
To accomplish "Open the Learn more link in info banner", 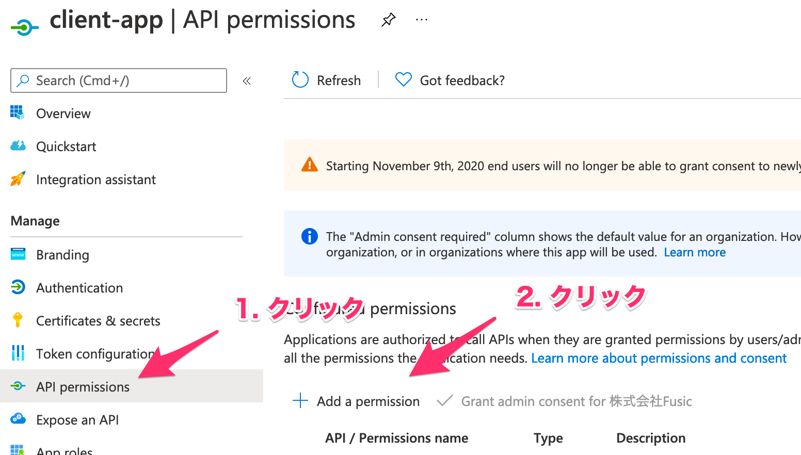I will click(695, 252).
